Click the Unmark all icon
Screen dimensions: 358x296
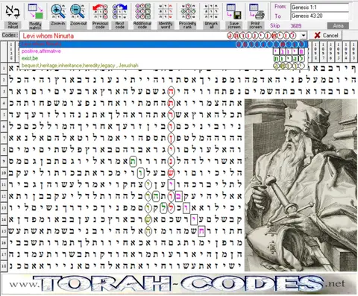(211, 11)
